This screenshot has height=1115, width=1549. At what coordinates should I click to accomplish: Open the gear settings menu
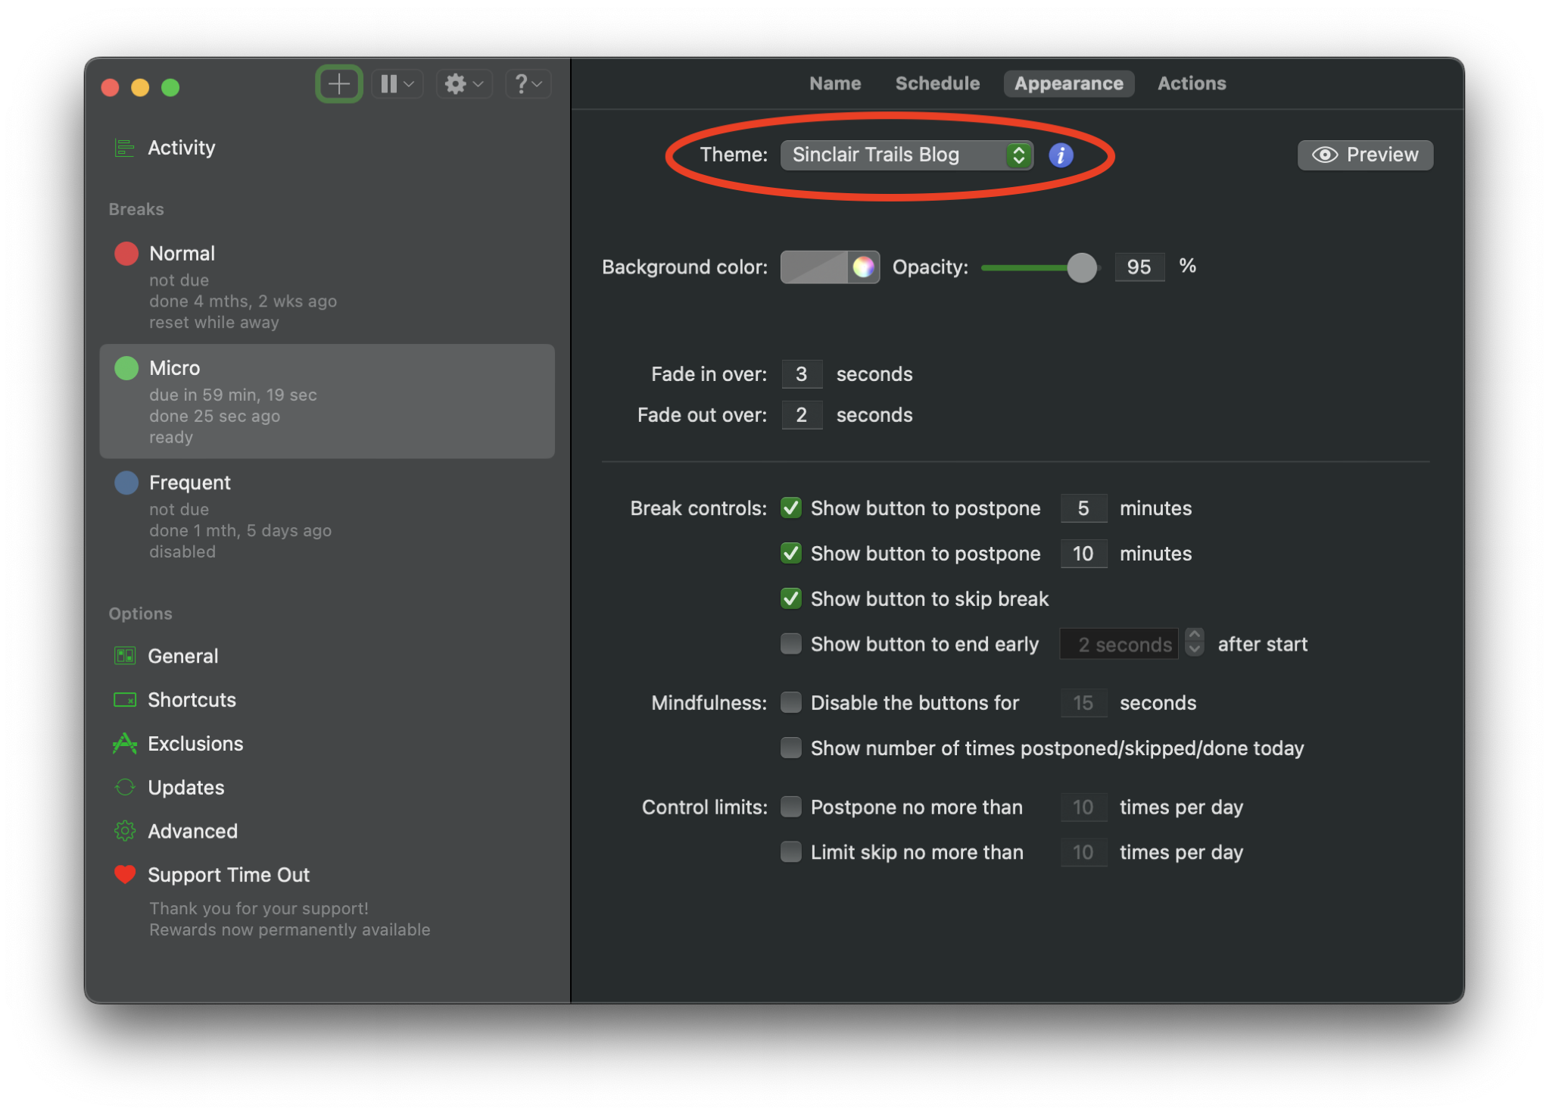pyautogui.click(x=463, y=83)
